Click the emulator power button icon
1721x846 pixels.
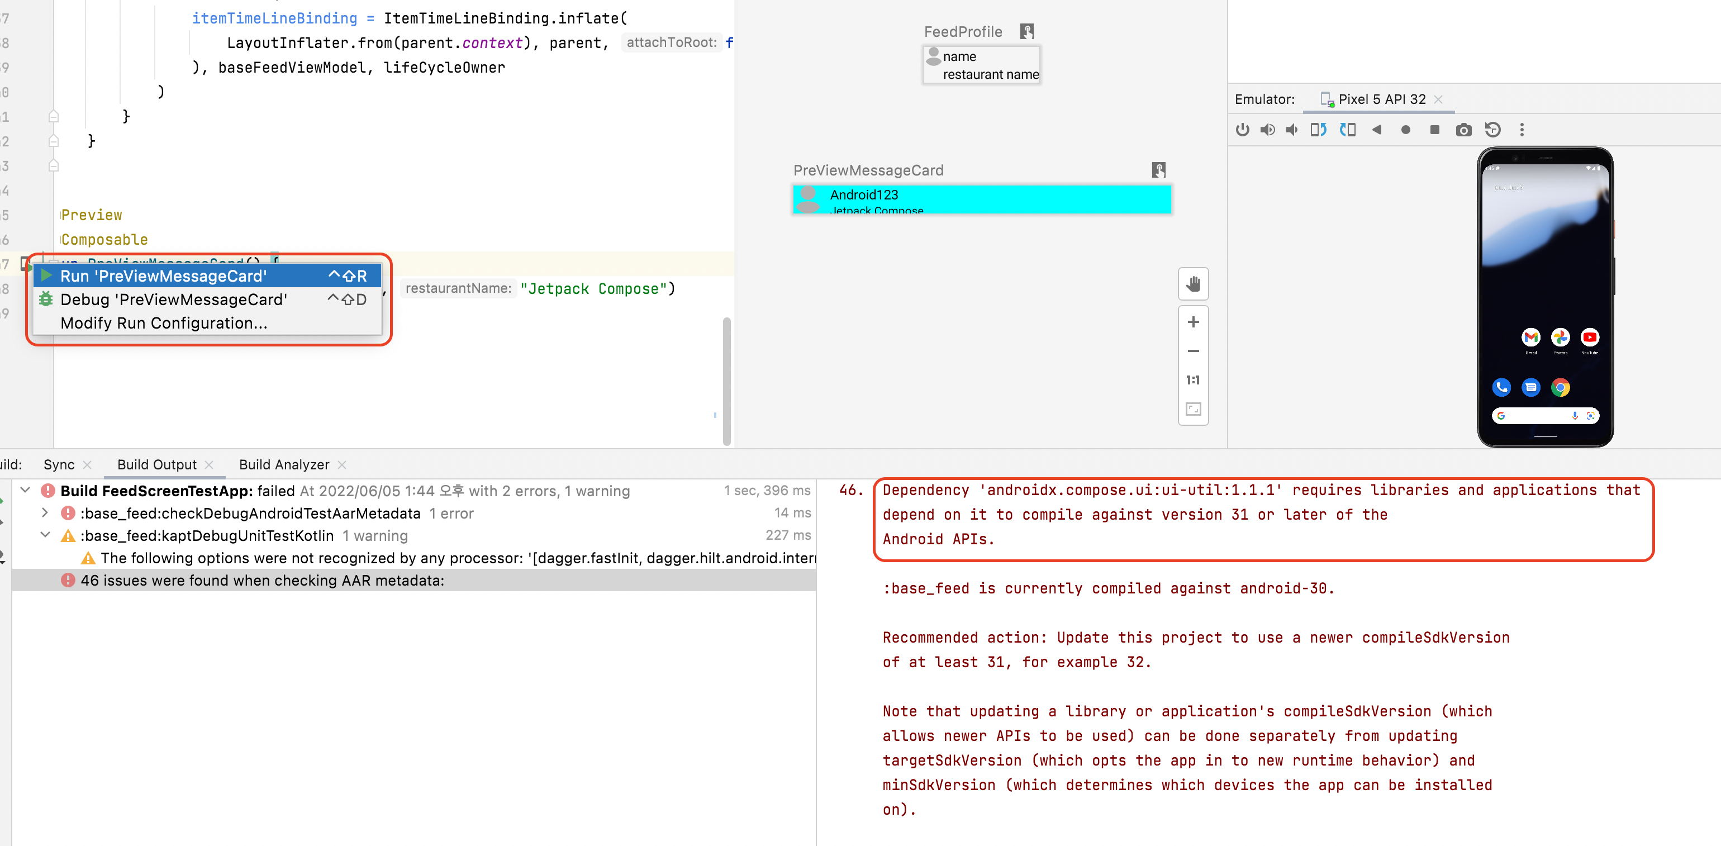1242,130
